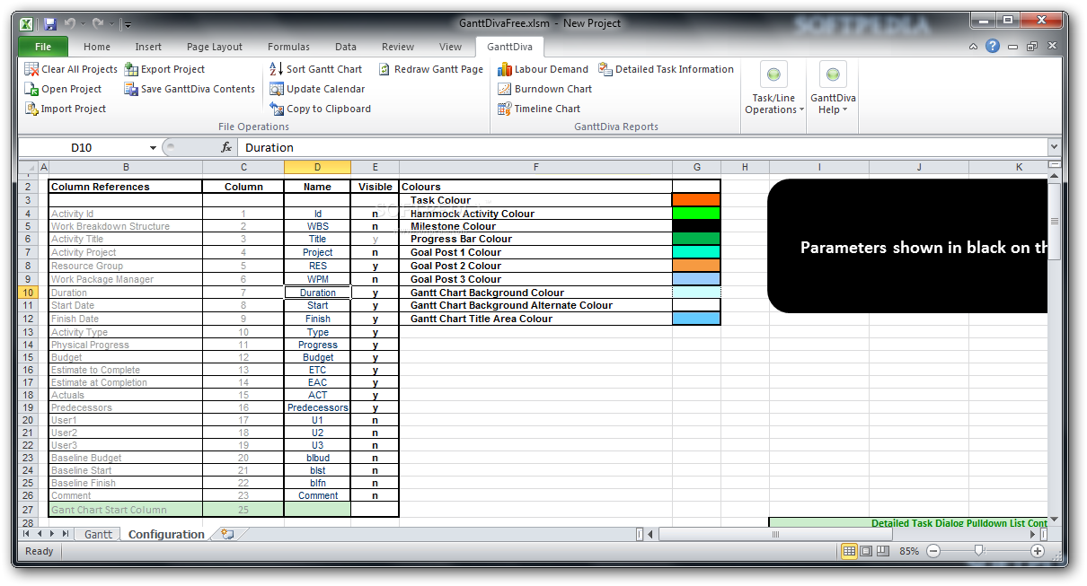Click Gant Chart Start Column value 25
1087x586 pixels.
click(x=243, y=510)
